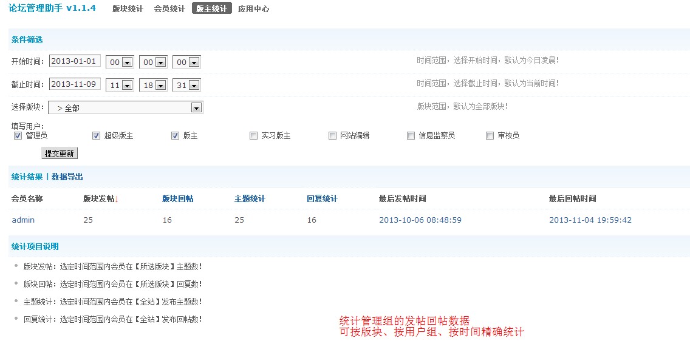Edit the 截止时间 date field

(x=75, y=84)
